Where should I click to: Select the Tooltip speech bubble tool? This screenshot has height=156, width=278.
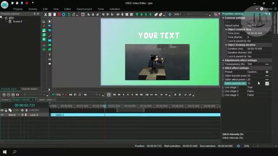[x=50, y=64]
